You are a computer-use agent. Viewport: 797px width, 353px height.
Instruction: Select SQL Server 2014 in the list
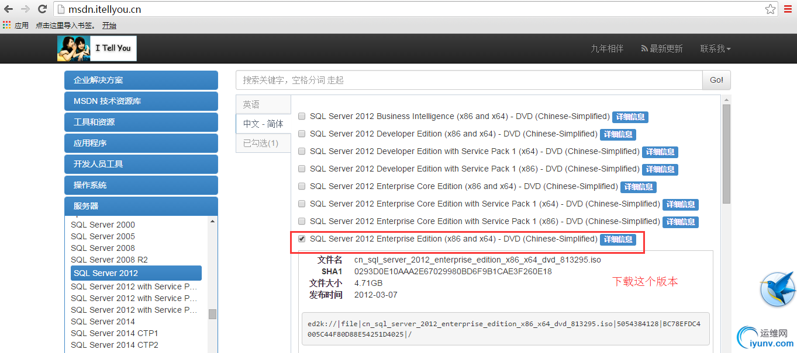click(103, 321)
